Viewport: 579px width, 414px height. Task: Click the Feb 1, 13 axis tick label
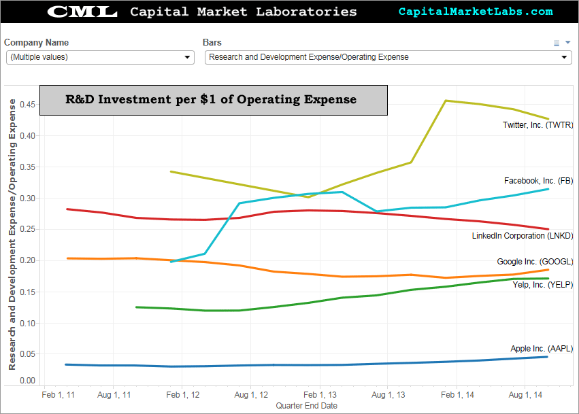(320, 395)
